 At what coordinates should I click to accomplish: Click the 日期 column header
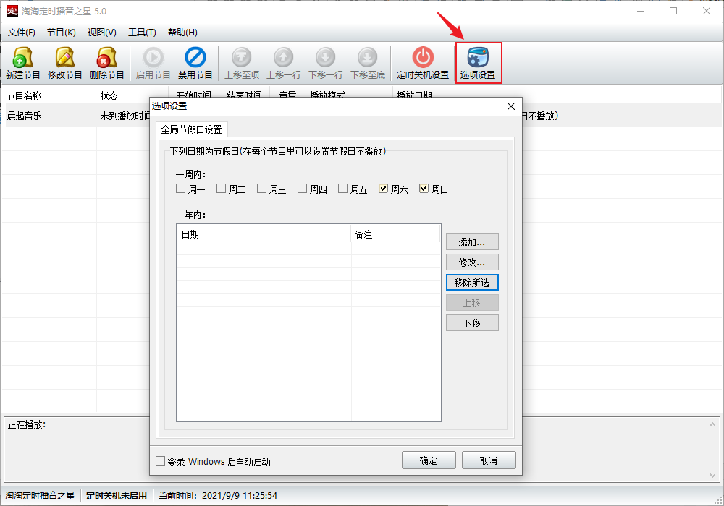coord(264,234)
